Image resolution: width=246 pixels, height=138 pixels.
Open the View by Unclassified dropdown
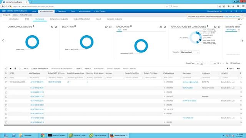pyautogui.click(x=189, y=52)
